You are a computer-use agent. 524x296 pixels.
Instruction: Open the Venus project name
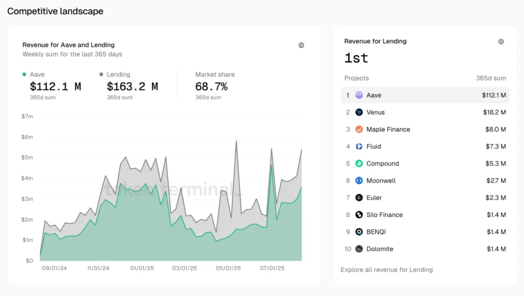(x=375, y=112)
